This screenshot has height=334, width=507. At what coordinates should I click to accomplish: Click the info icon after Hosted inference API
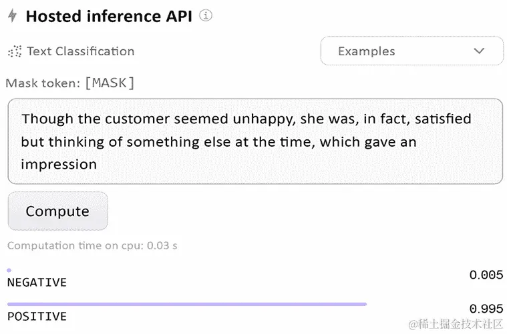pyautogui.click(x=206, y=16)
